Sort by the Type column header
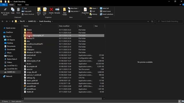 coord(86,26)
